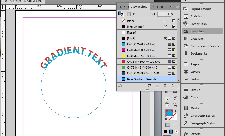The image size is (225, 136).
Task: Cycle Swatches panel size with tab arrows
Action: tap(131, 7)
